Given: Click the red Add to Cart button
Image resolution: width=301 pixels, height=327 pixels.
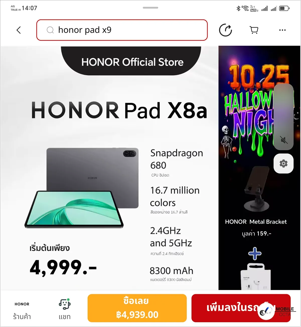Looking at the screenshot, I should (x=241, y=308).
